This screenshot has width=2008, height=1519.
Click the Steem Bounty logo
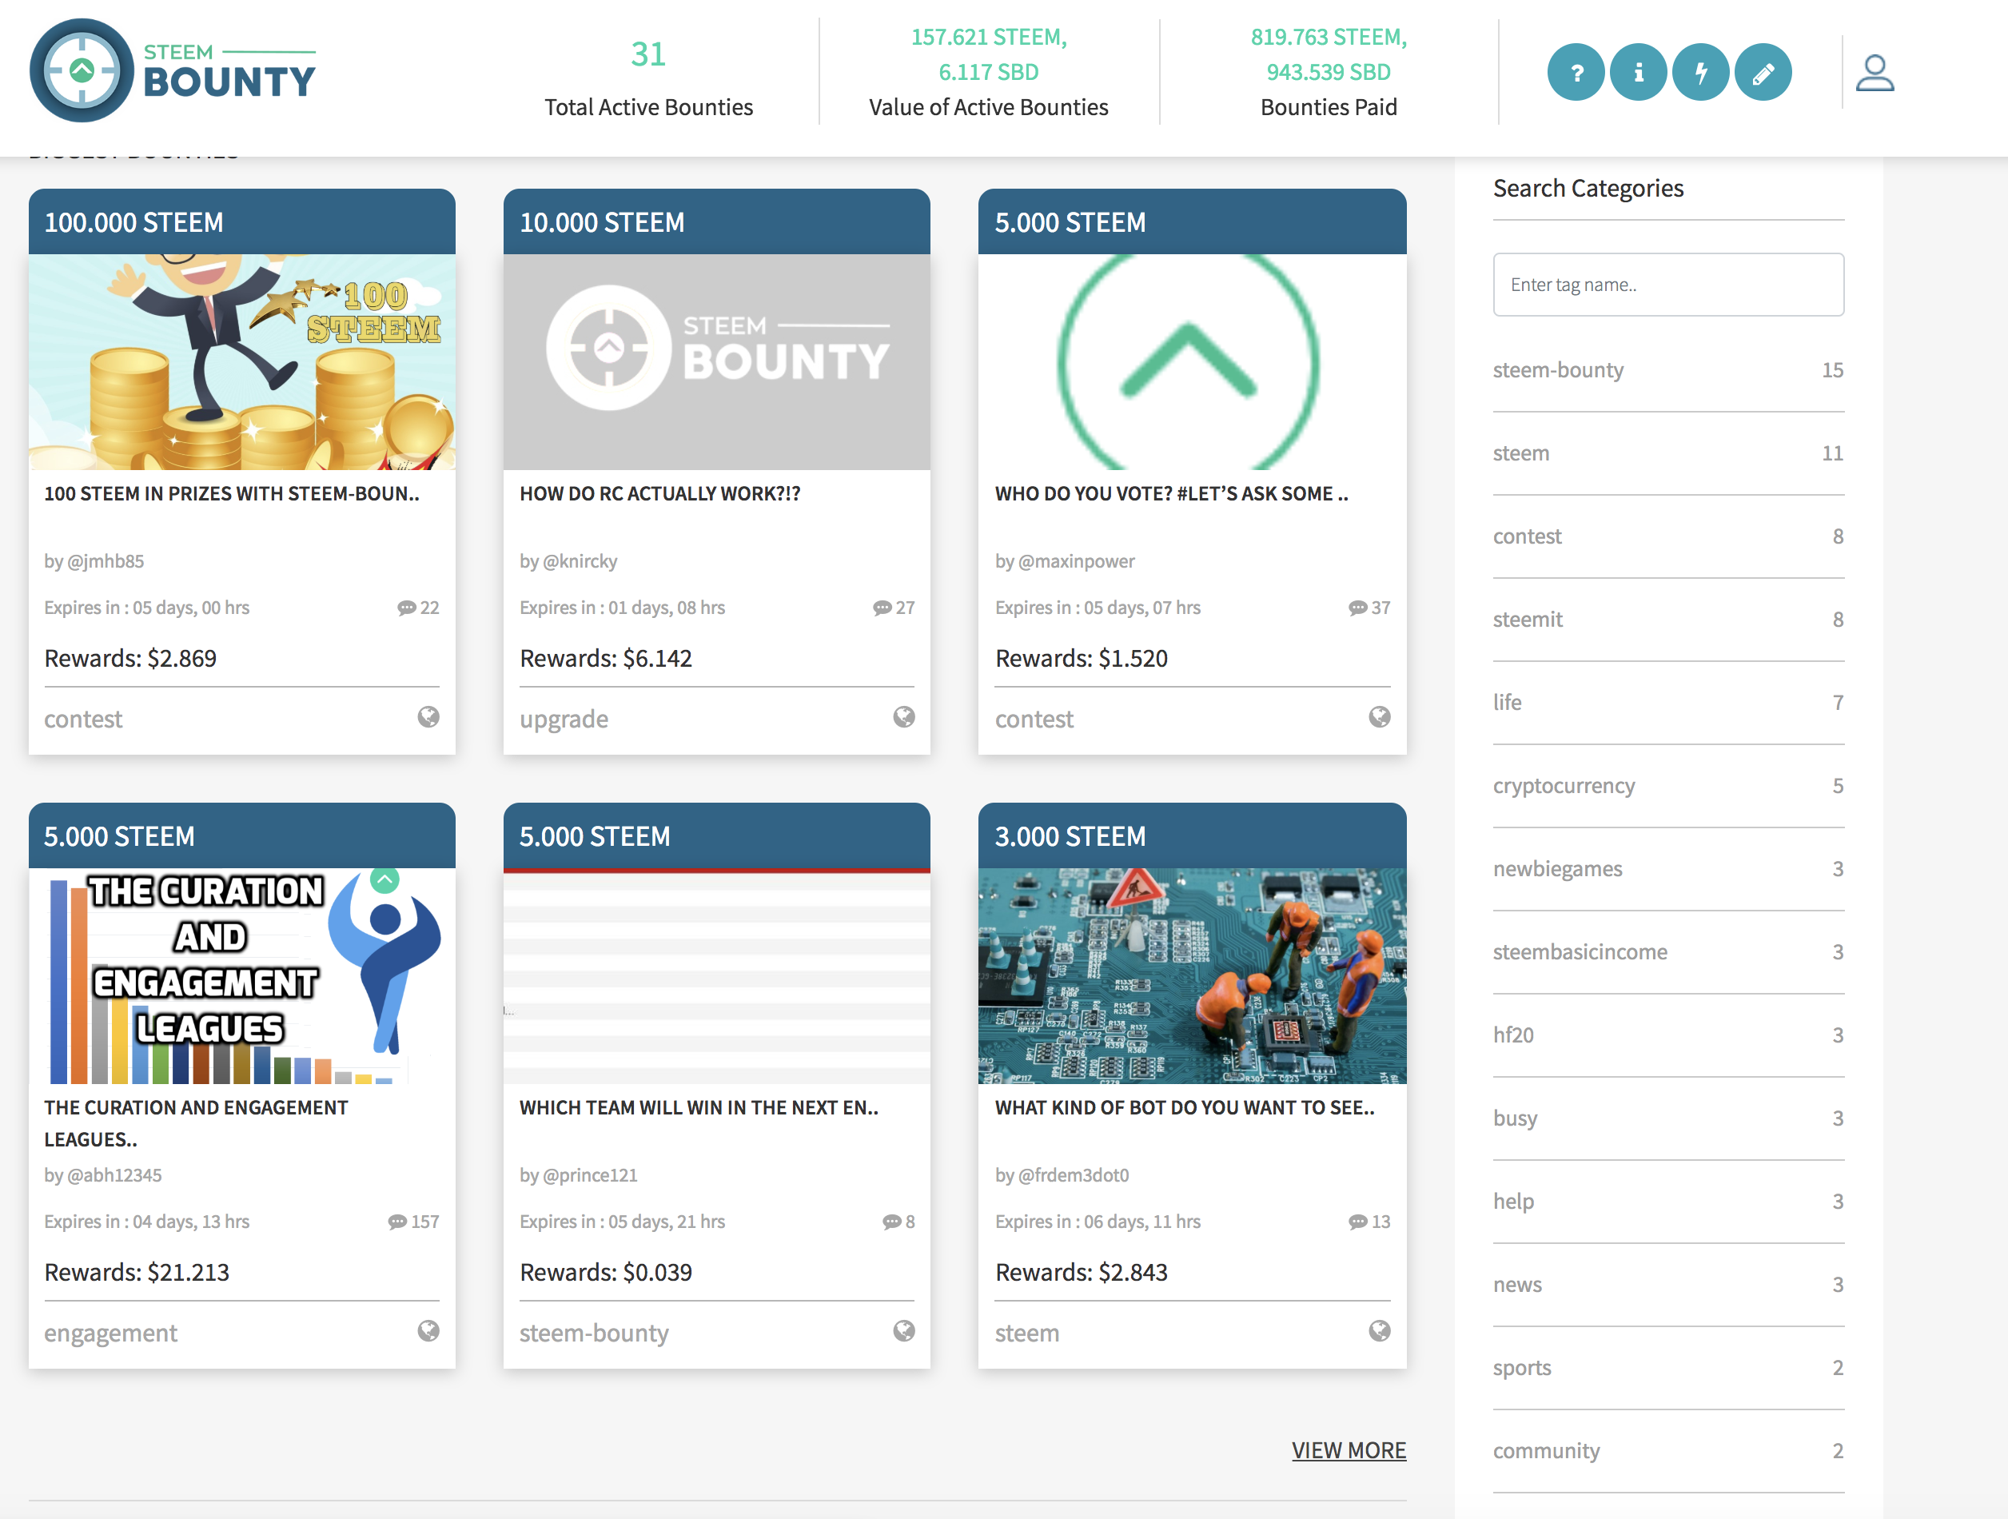(173, 71)
